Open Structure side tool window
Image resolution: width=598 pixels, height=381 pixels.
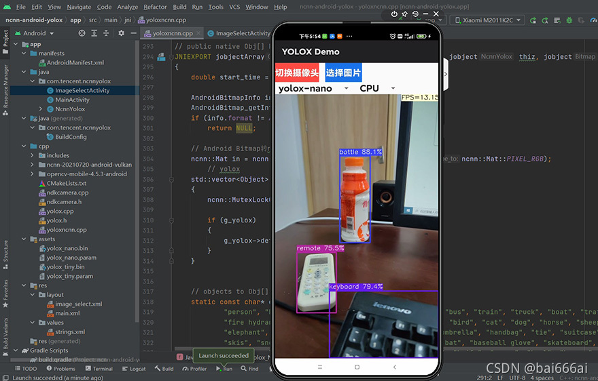point(5,254)
